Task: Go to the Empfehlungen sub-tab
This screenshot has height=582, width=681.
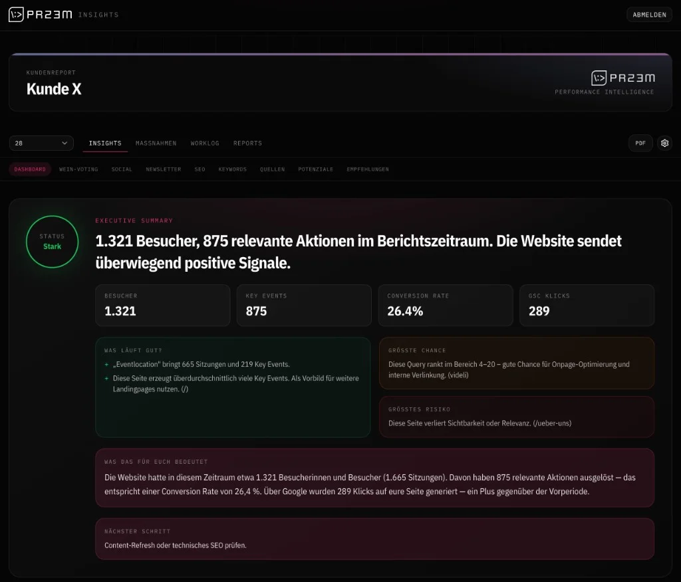Action: coord(368,169)
